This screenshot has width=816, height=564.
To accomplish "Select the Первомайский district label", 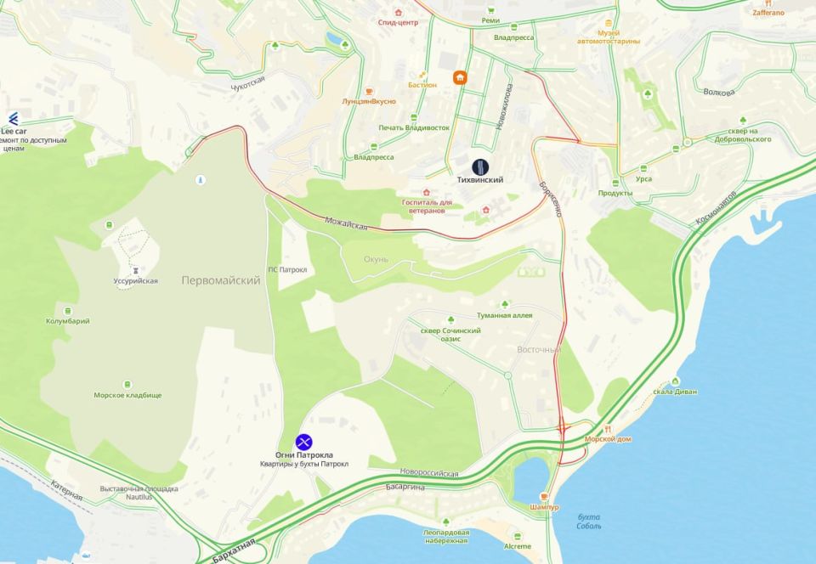I will pyautogui.click(x=221, y=280).
